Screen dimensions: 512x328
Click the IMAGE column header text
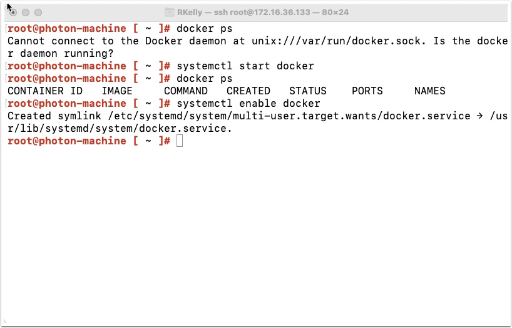[x=117, y=91]
